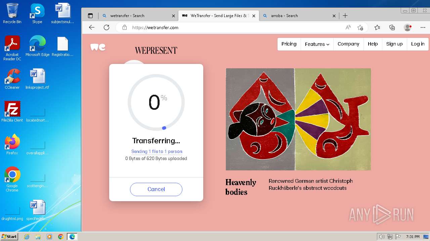Screen dimensions: 430x241
Task: Launch FileZilla Client shortcut
Action: pyautogui.click(x=12, y=112)
